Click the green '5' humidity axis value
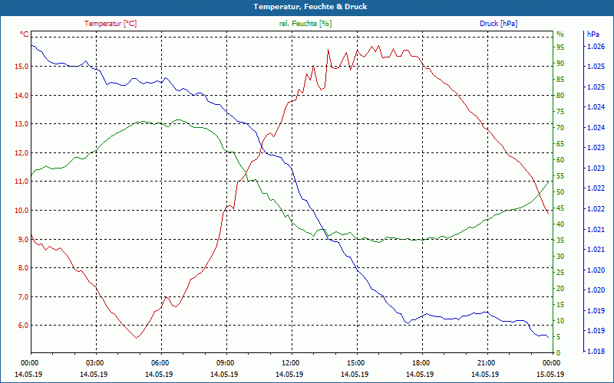This screenshot has width=614, height=383. coord(559,337)
